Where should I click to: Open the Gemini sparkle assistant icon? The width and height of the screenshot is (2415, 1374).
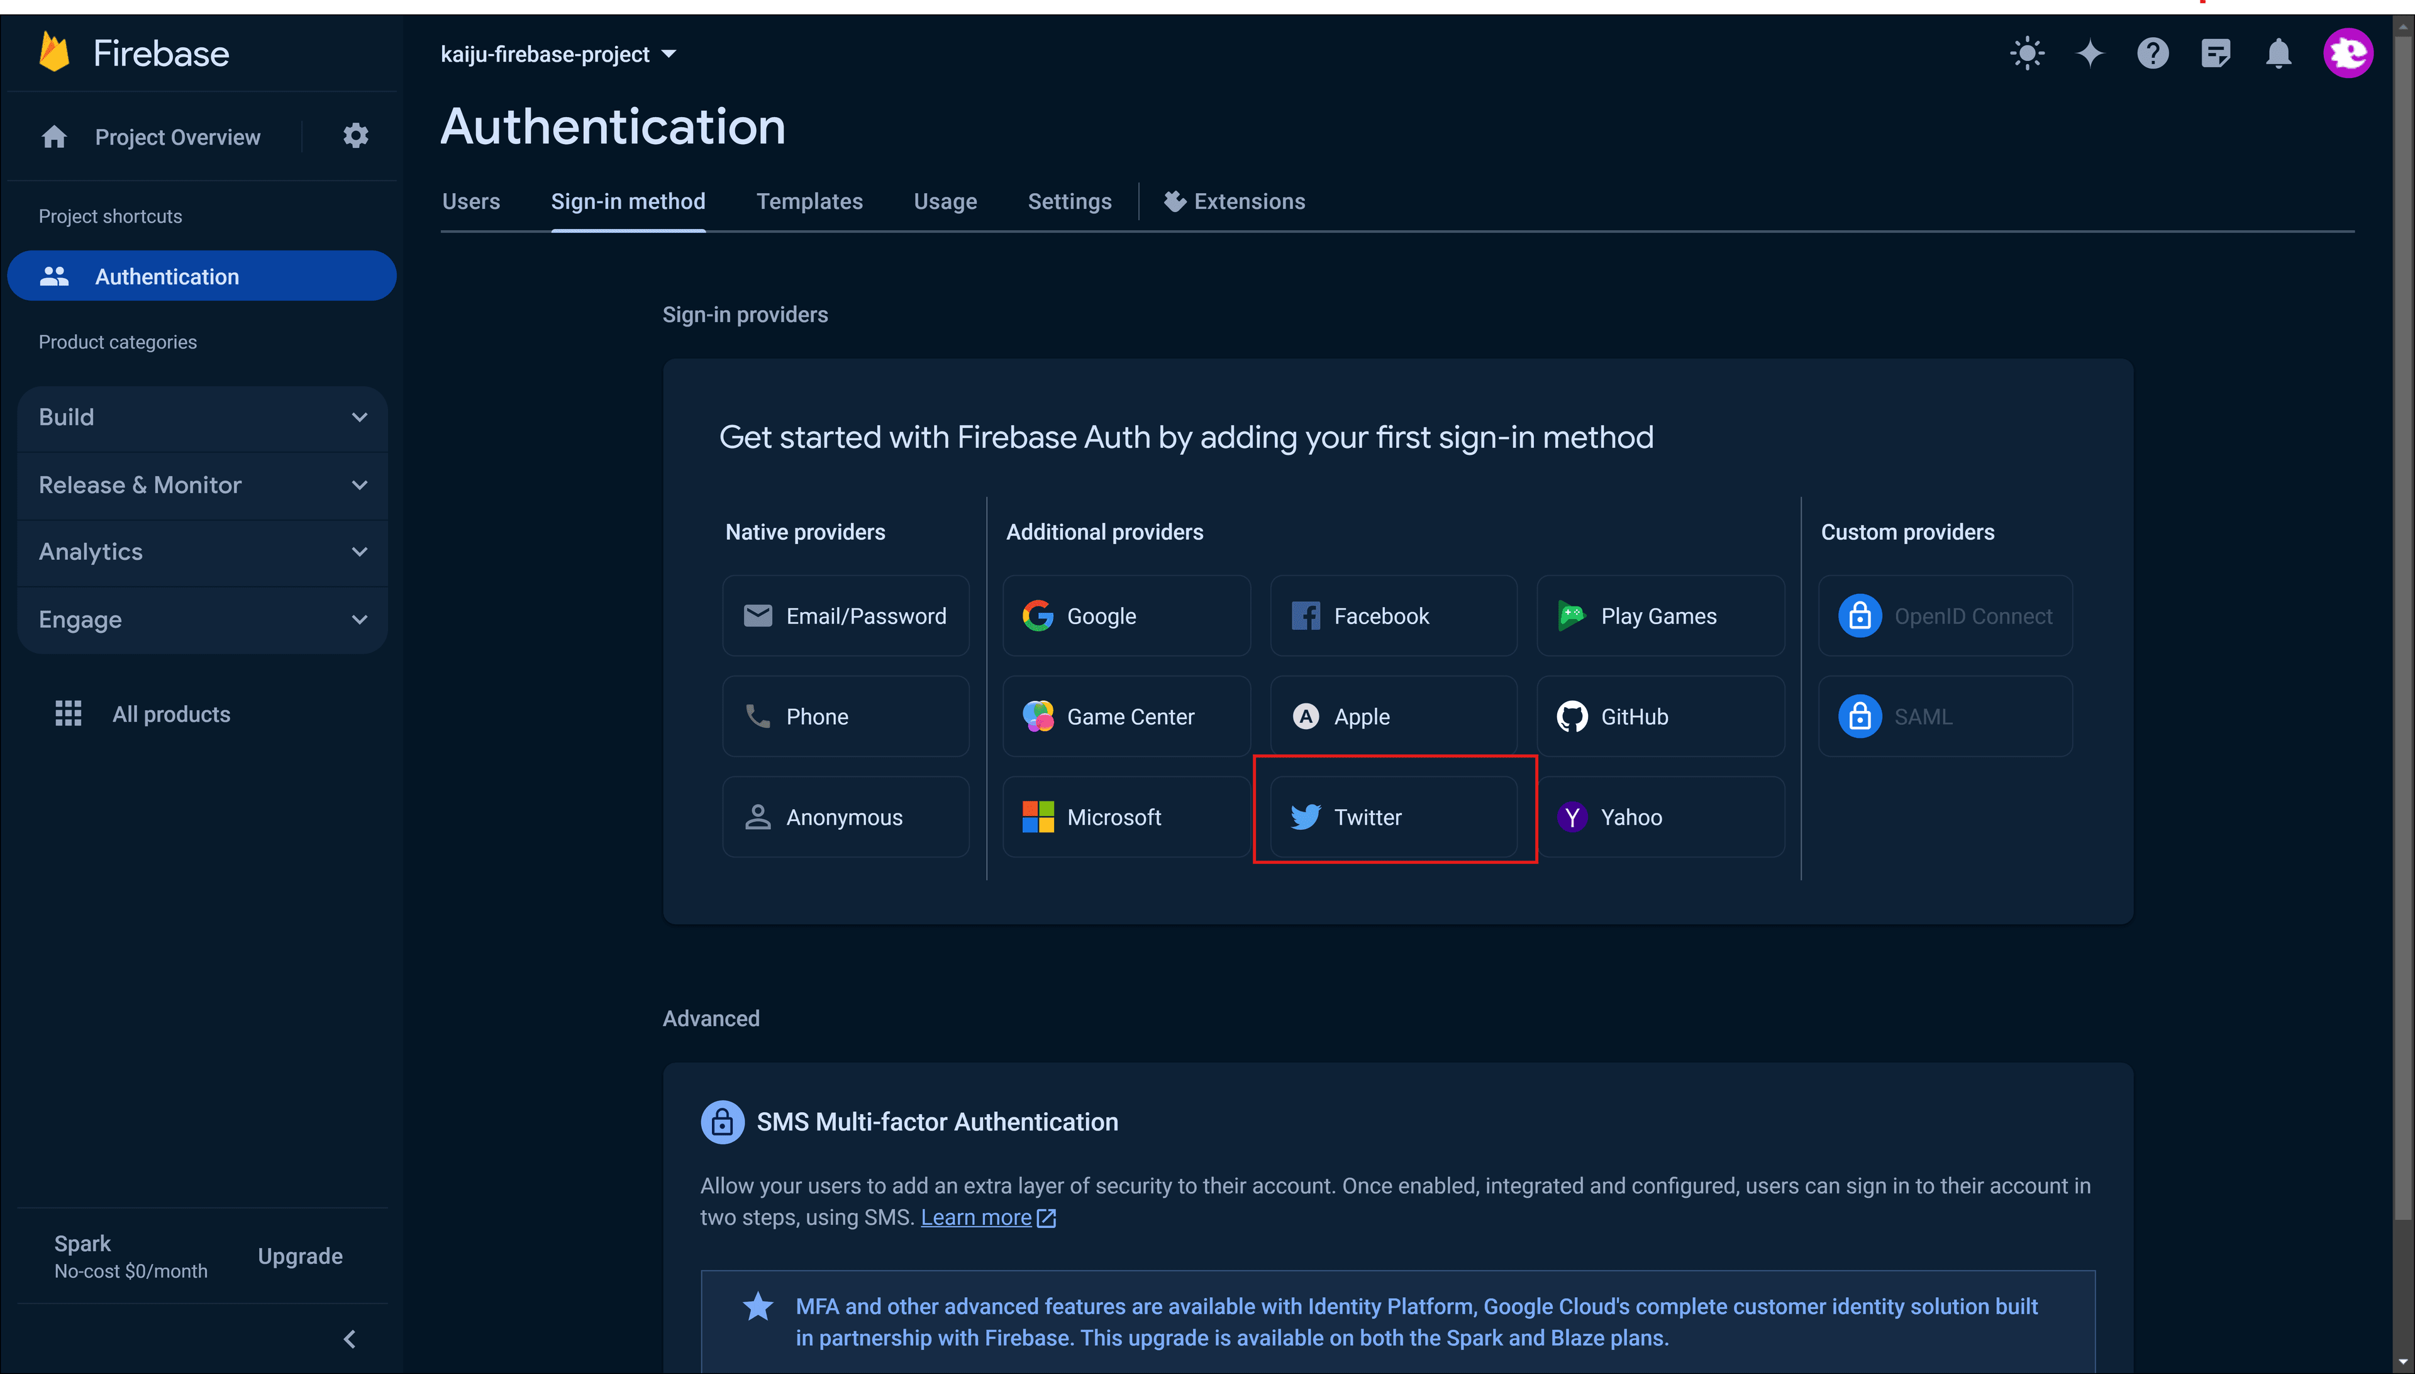(2089, 53)
